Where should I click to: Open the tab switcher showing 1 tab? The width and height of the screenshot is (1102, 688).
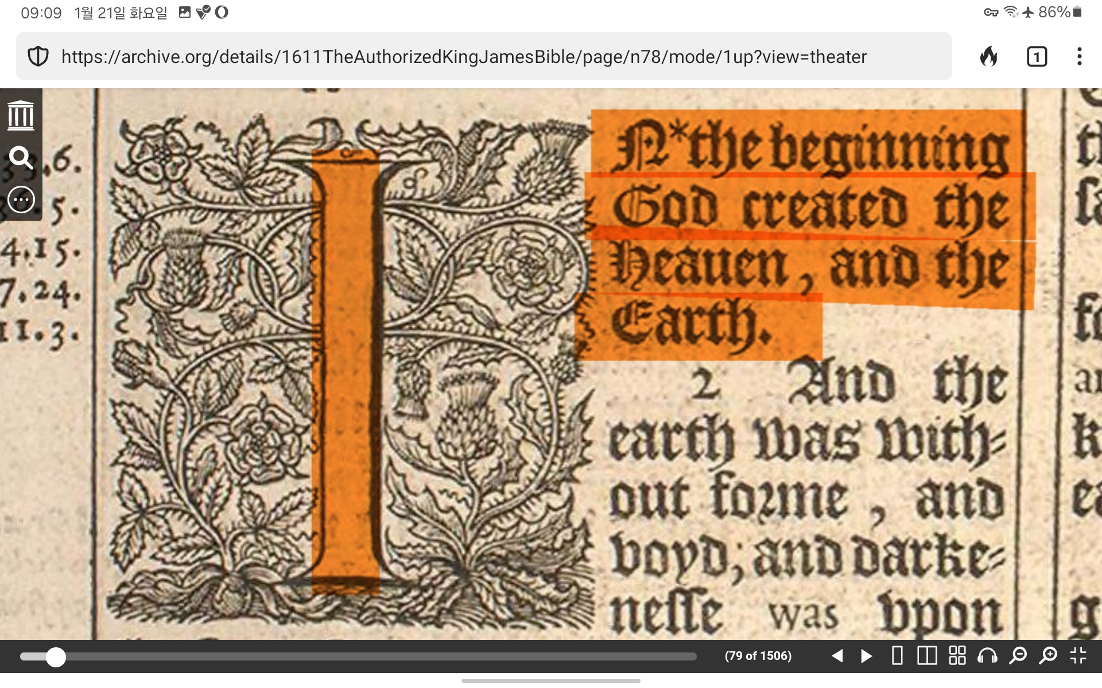(1037, 57)
